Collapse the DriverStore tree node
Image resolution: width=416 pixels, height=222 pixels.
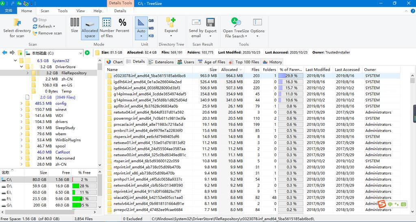click(21, 67)
